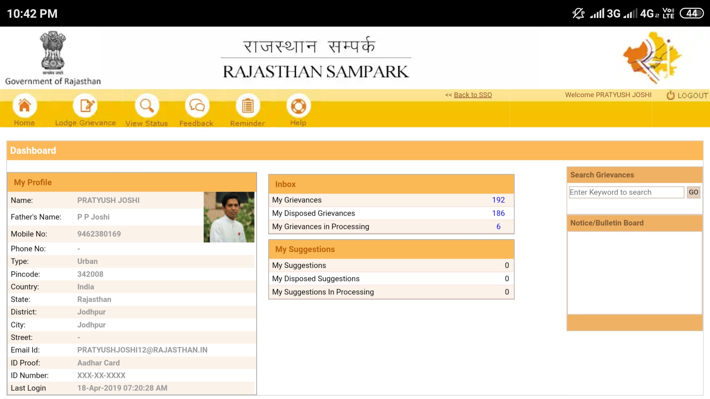Click ID Proof value Aadhar Card
Image resolution: width=710 pixels, height=399 pixels.
coord(98,363)
